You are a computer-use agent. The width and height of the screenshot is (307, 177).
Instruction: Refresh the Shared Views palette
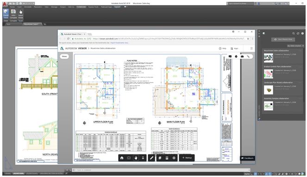[298, 33]
